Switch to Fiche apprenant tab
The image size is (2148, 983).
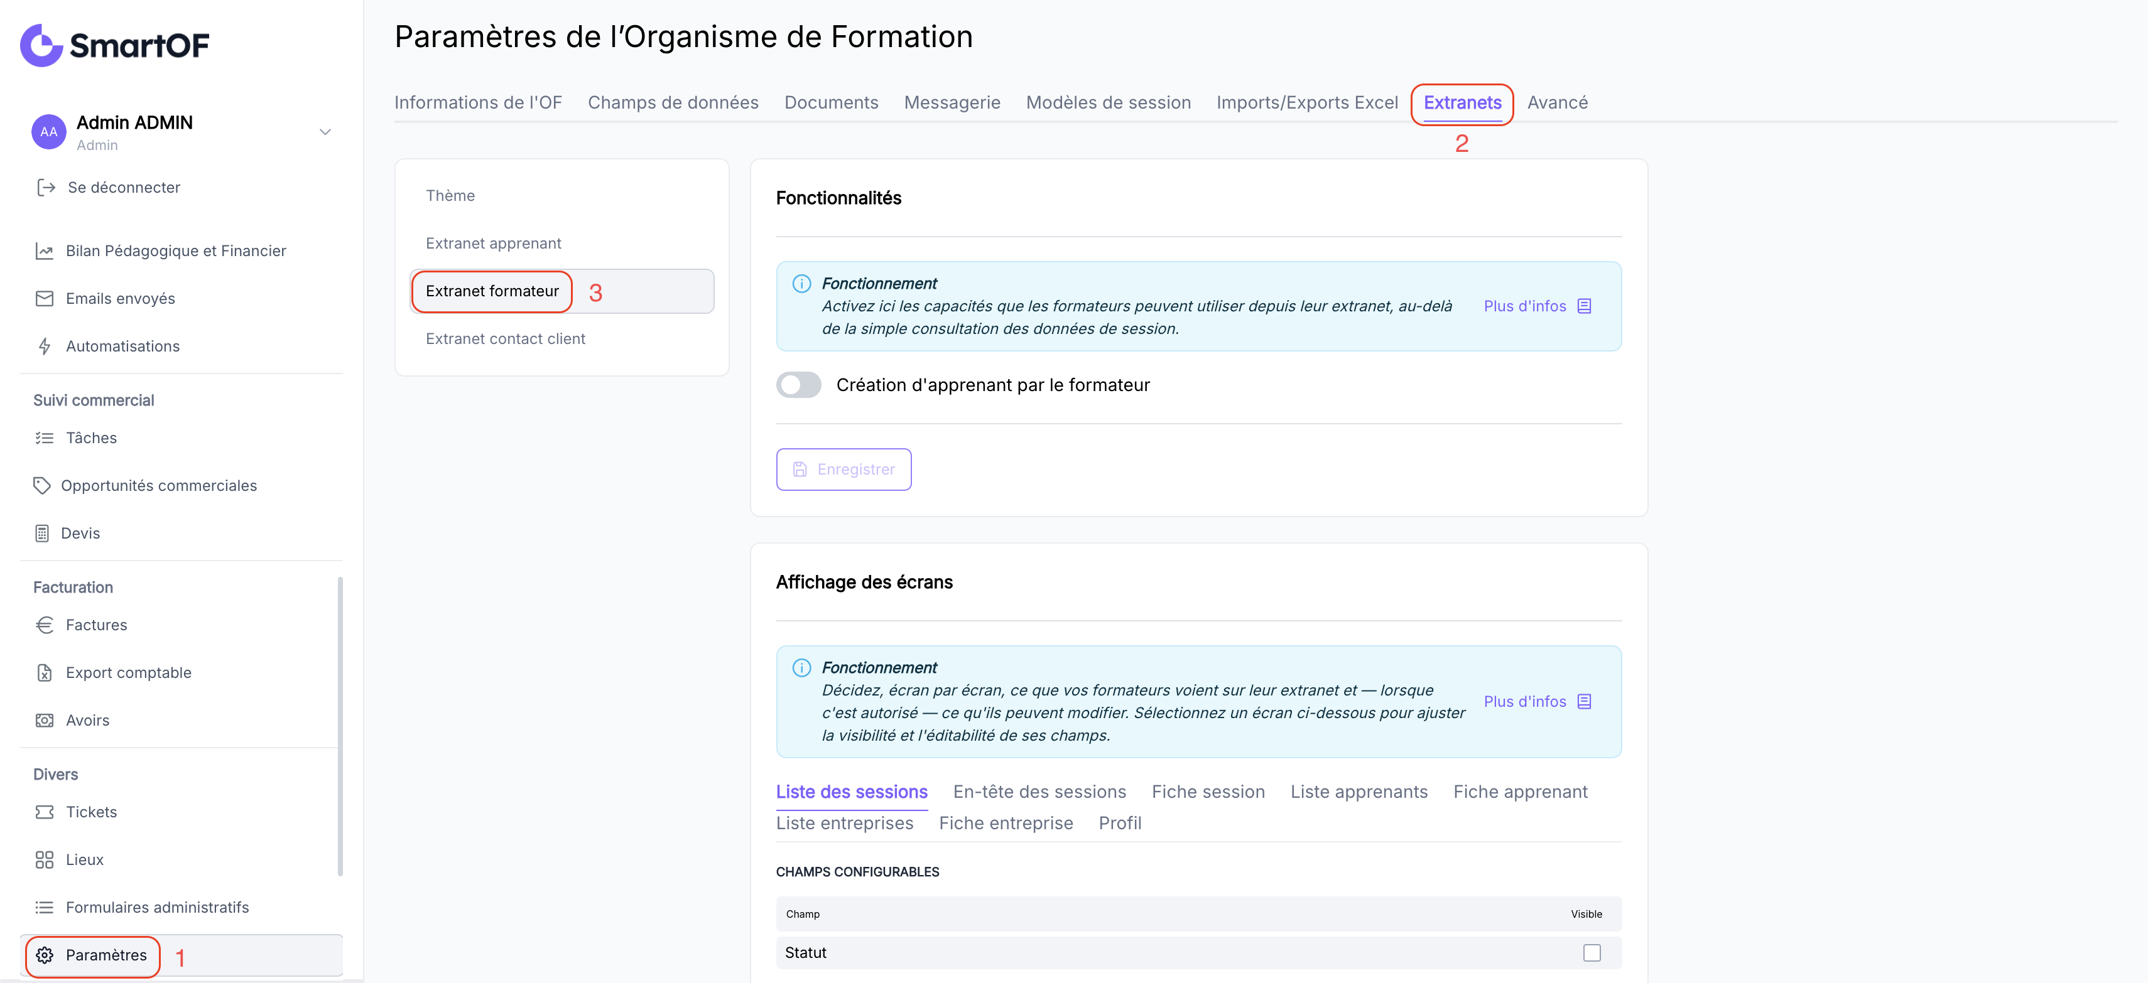1520,792
